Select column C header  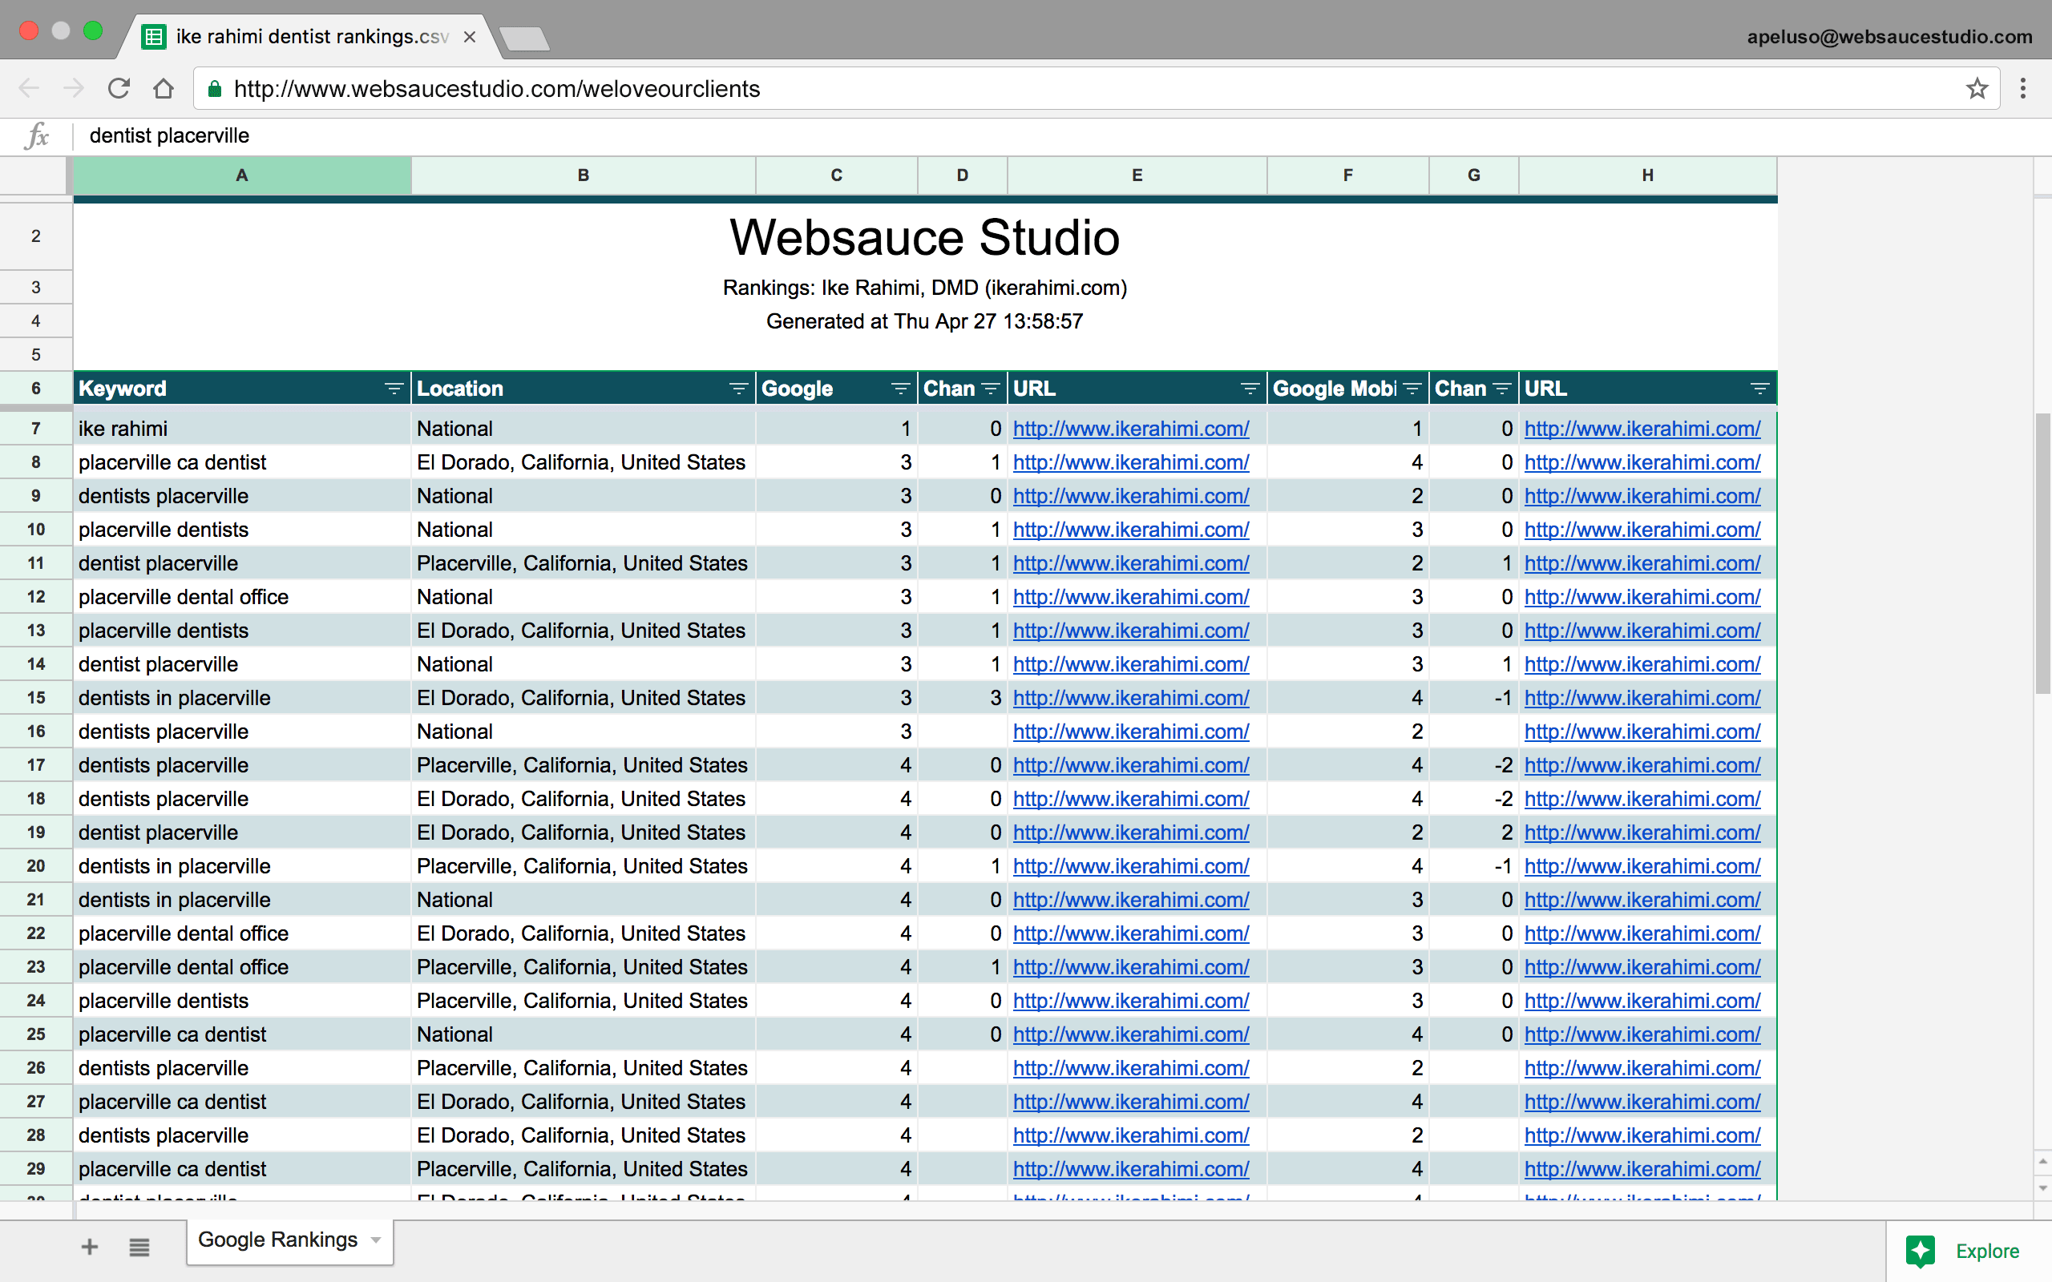click(x=836, y=175)
